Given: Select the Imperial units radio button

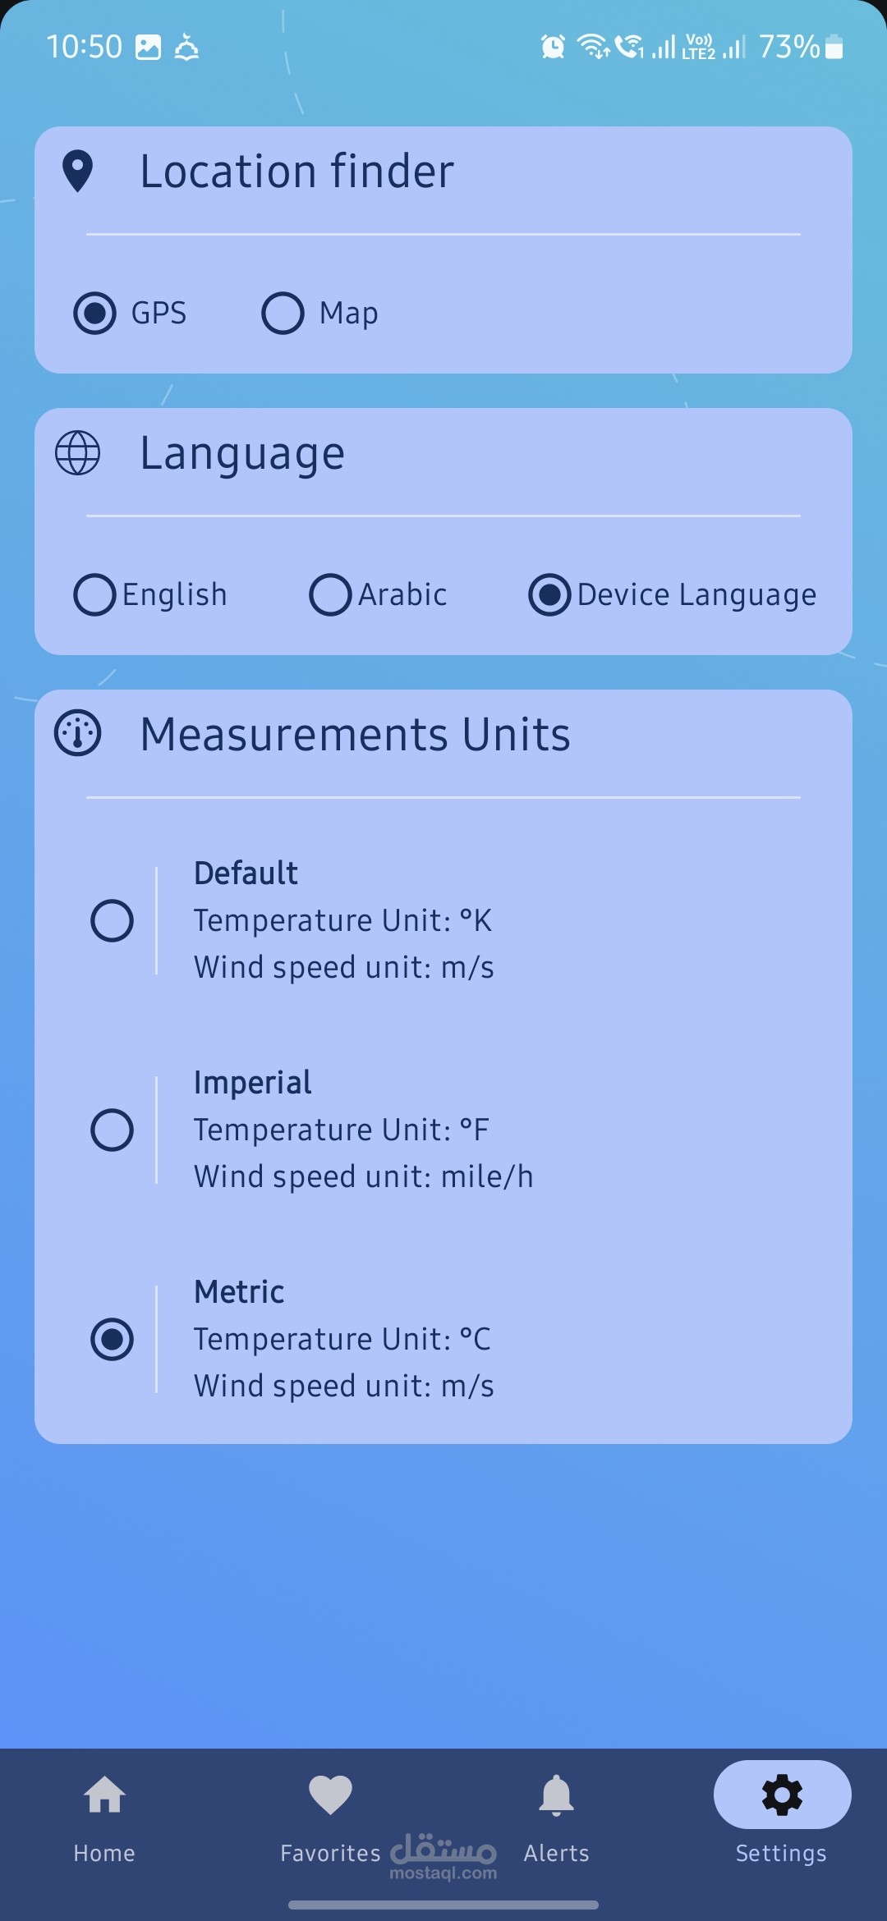Looking at the screenshot, I should [x=112, y=1130].
